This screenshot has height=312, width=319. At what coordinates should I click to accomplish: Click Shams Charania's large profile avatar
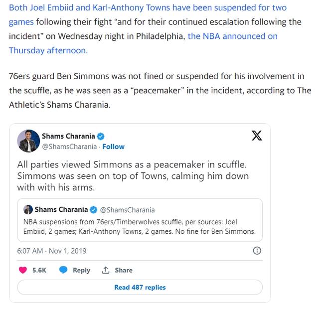click(28, 141)
